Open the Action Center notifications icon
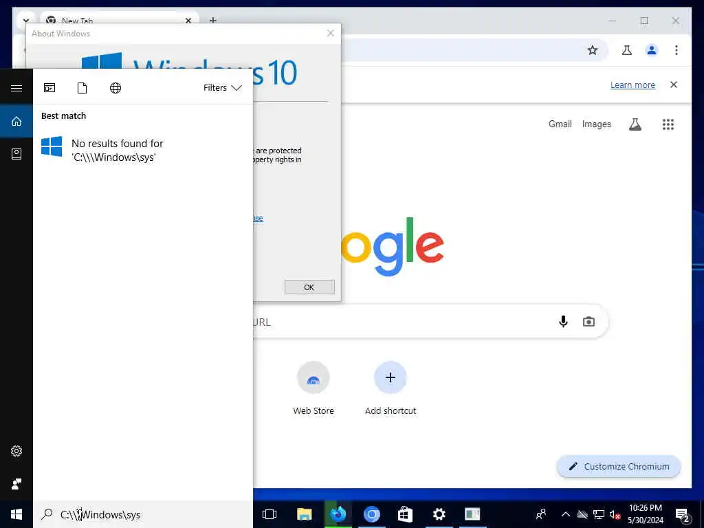This screenshot has height=528, width=704. tap(683, 515)
